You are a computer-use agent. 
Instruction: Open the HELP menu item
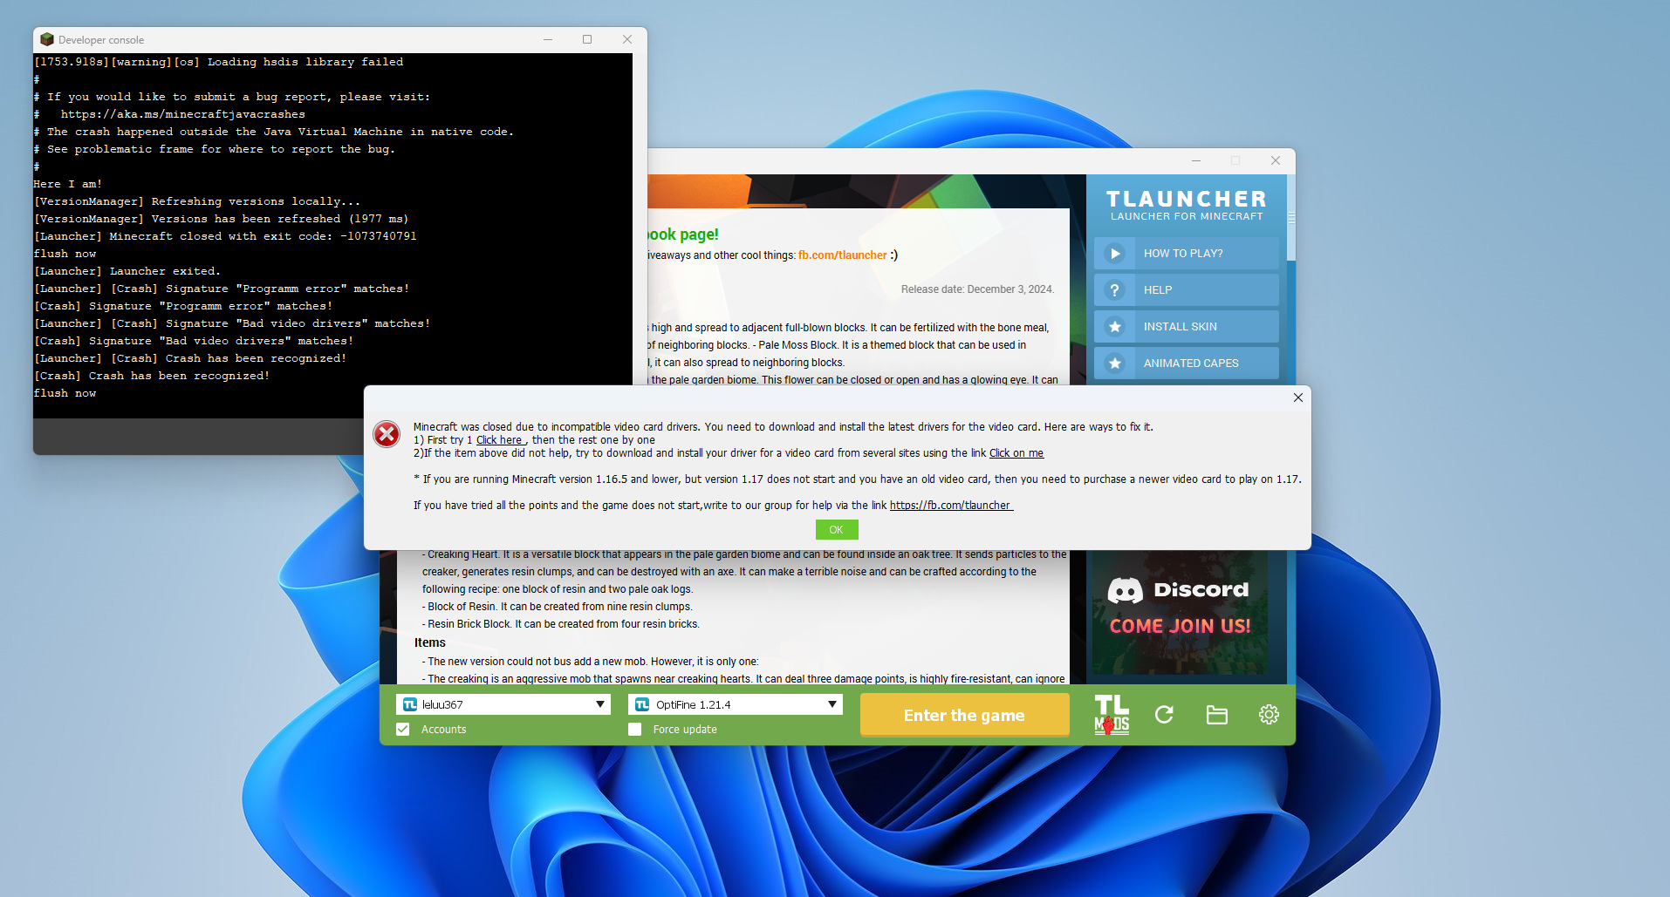(x=1187, y=290)
